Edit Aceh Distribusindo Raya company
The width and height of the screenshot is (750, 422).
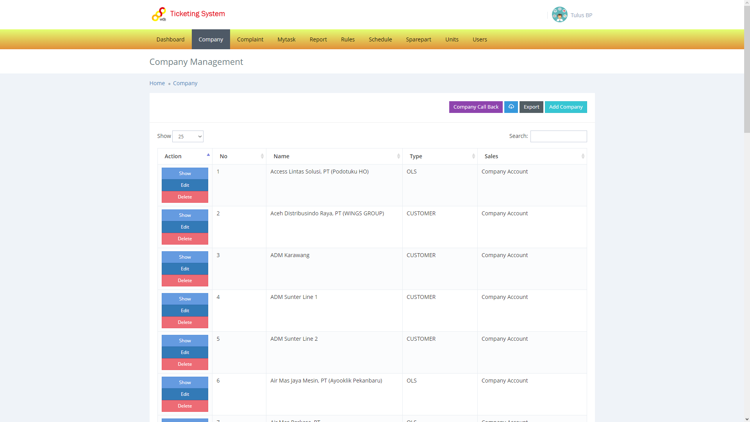click(x=185, y=227)
